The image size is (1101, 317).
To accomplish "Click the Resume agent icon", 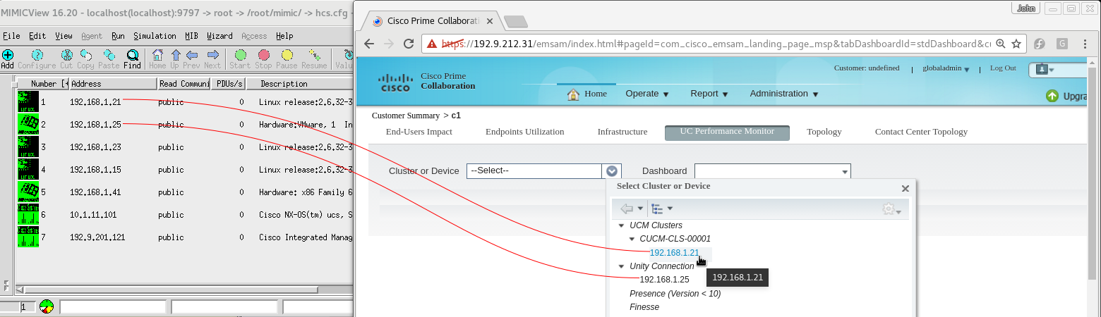I will pos(314,55).
